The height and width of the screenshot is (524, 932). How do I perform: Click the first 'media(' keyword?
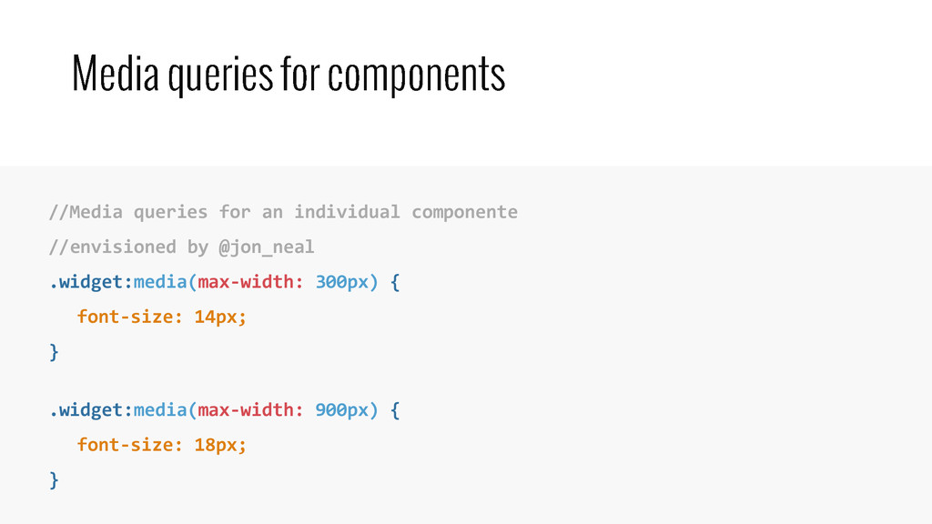[166, 282]
